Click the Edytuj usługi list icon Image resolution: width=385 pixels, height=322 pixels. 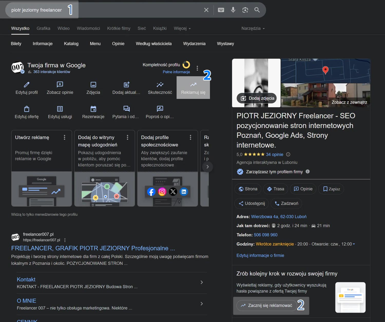(60, 109)
